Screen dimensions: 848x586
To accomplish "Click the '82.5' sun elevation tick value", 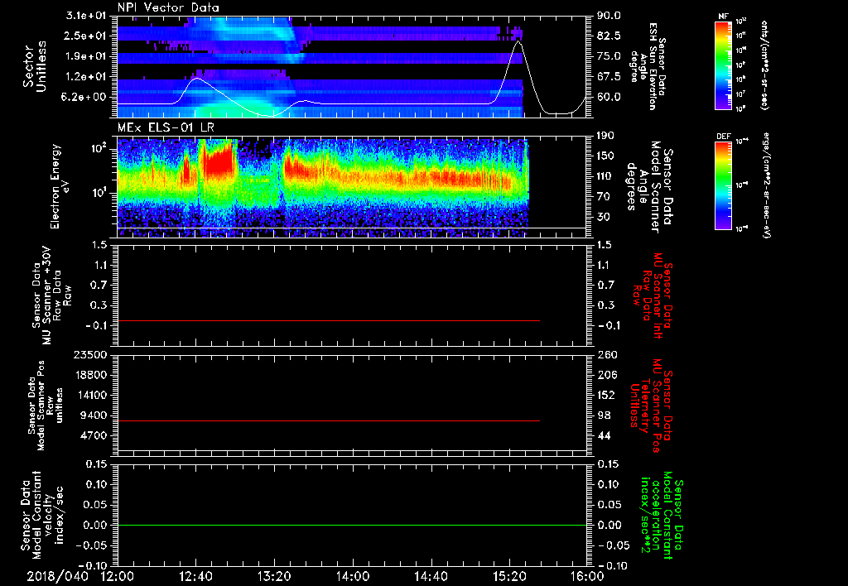I will pyautogui.click(x=609, y=36).
